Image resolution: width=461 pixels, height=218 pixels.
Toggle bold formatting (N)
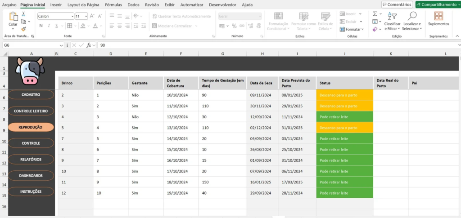click(41, 26)
